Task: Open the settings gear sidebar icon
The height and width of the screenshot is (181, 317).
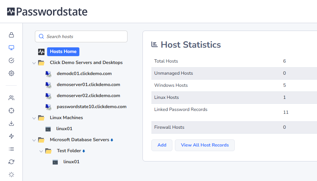Action: point(11,73)
